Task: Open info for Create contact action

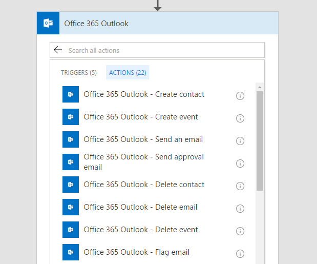Action: tap(240, 96)
